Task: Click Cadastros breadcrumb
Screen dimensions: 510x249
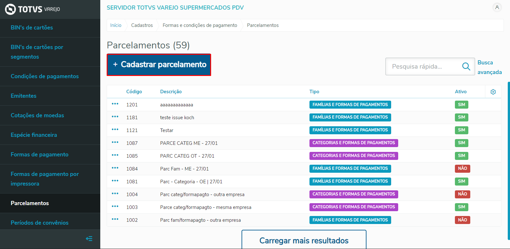Action: click(142, 25)
